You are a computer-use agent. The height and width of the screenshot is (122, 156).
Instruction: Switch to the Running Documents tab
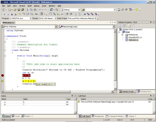point(145,91)
